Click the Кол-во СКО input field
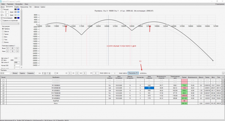 pos(17,65)
